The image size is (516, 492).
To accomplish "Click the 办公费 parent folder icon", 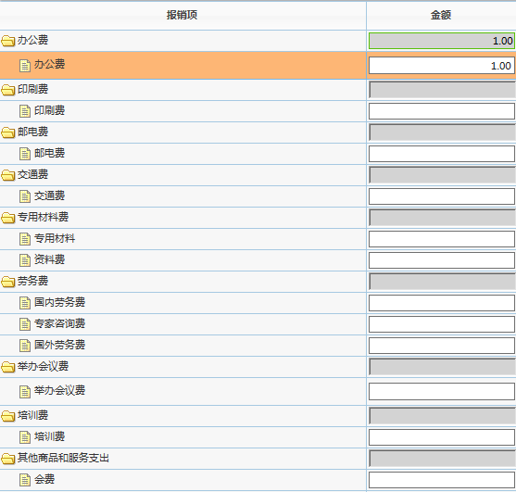I will [8, 41].
